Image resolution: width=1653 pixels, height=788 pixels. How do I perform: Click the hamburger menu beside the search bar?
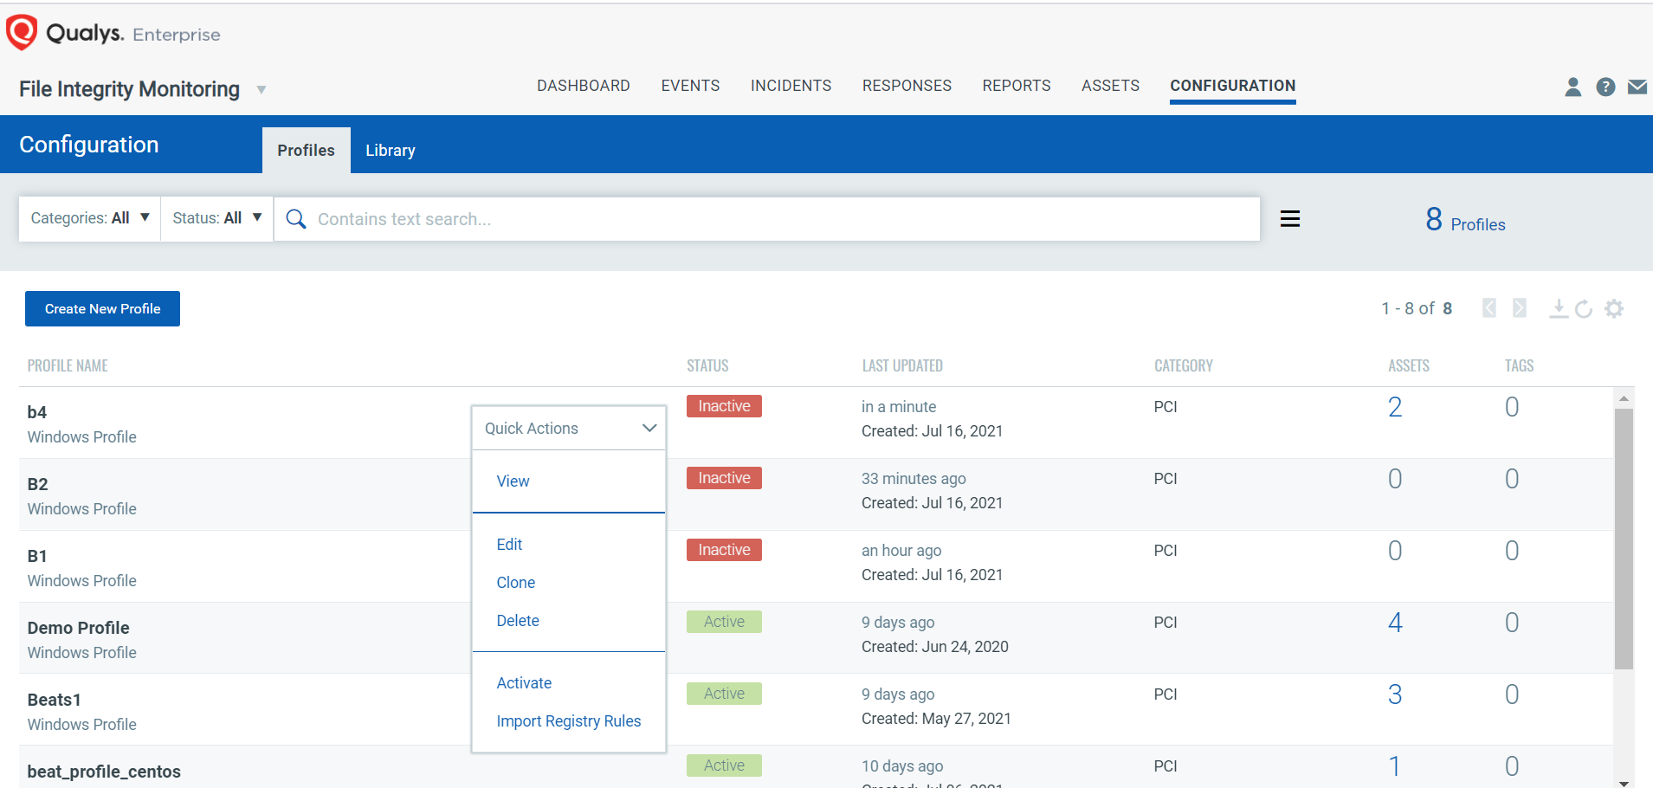tap(1290, 219)
